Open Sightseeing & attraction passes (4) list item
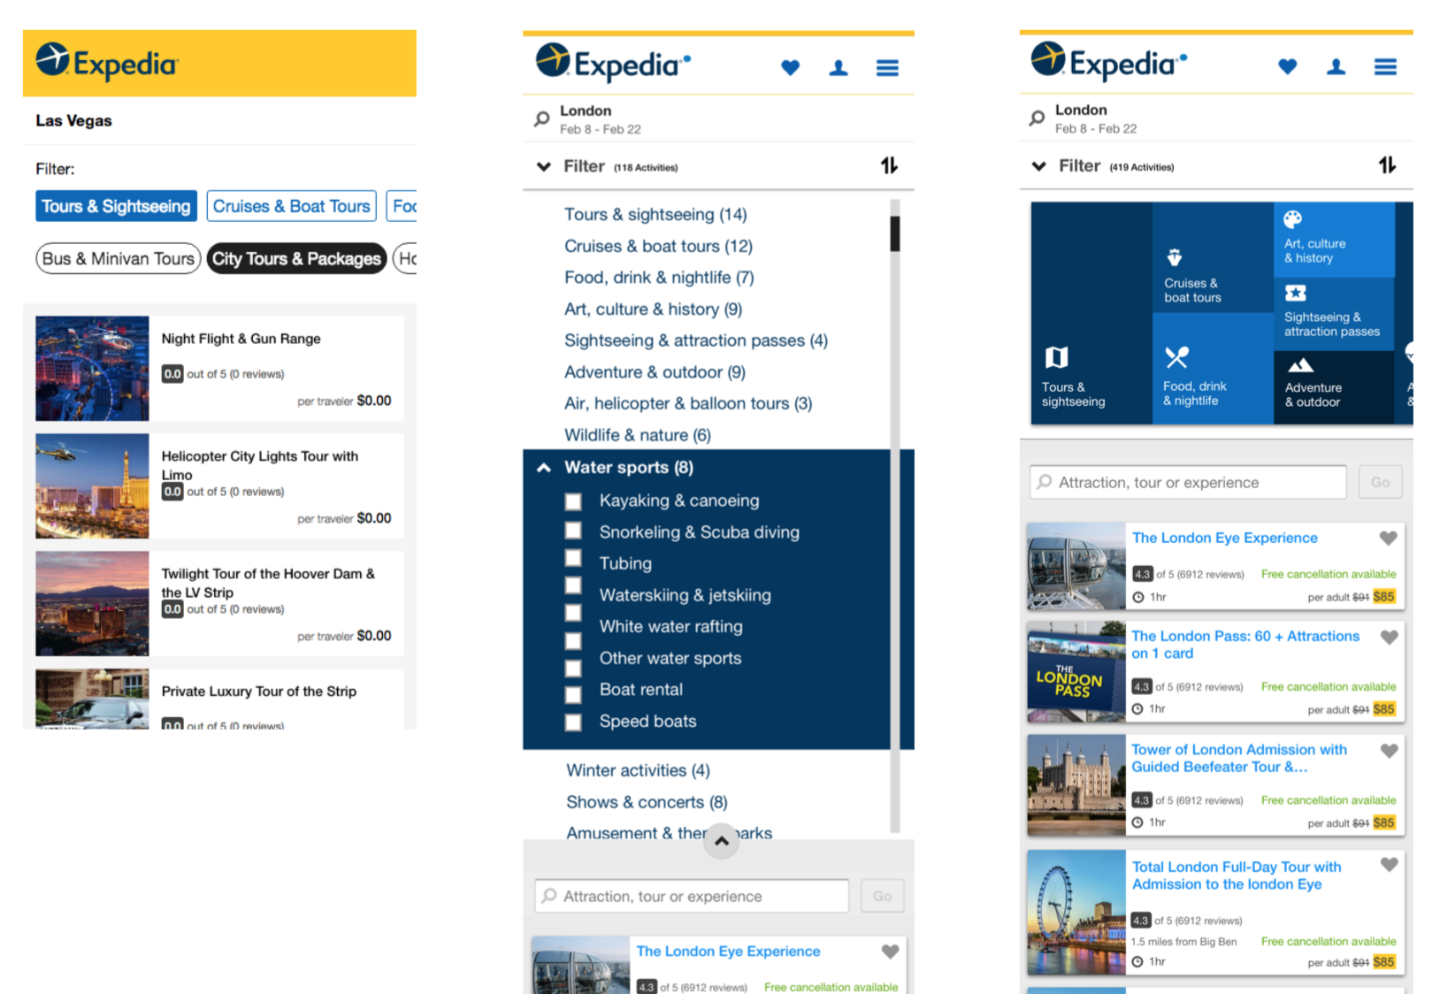The image size is (1440, 994). click(x=696, y=340)
